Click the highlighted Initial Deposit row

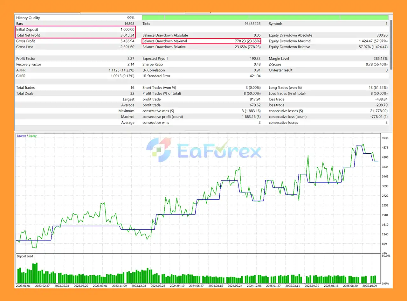click(75, 29)
